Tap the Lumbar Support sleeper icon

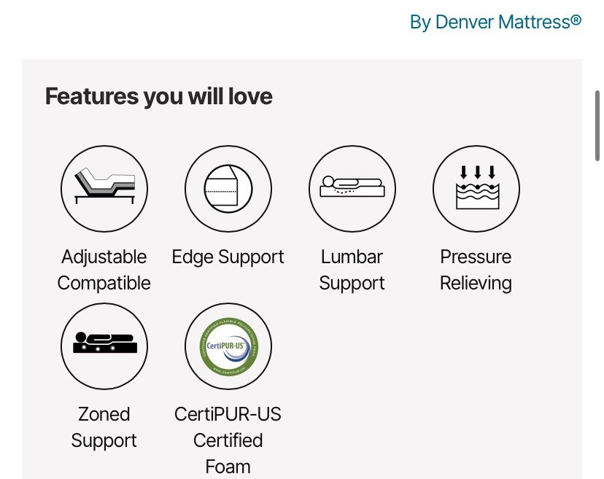click(x=352, y=189)
